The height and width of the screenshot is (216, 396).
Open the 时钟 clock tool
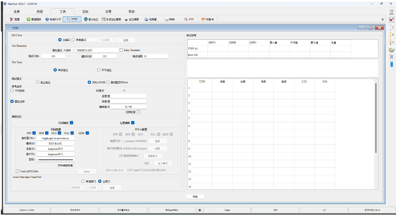(x=170, y=19)
